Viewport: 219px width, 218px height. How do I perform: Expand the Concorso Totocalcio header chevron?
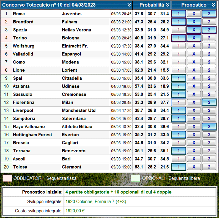tap(129, 5)
